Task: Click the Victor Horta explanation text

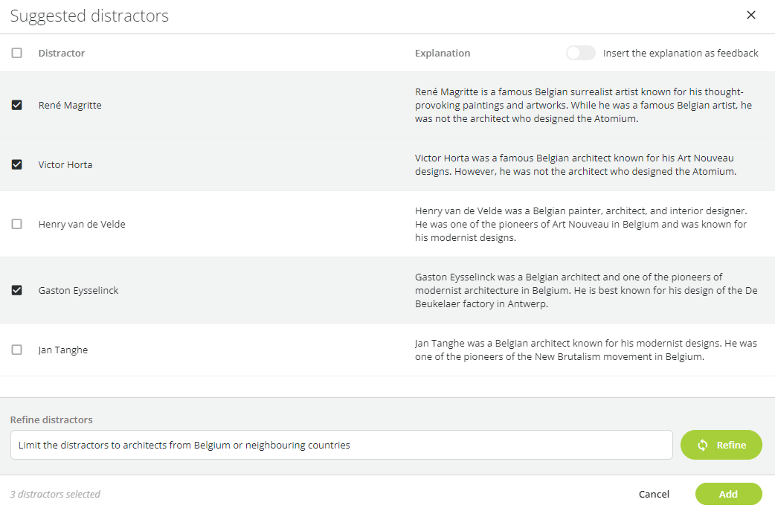Action: pos(575,164)
